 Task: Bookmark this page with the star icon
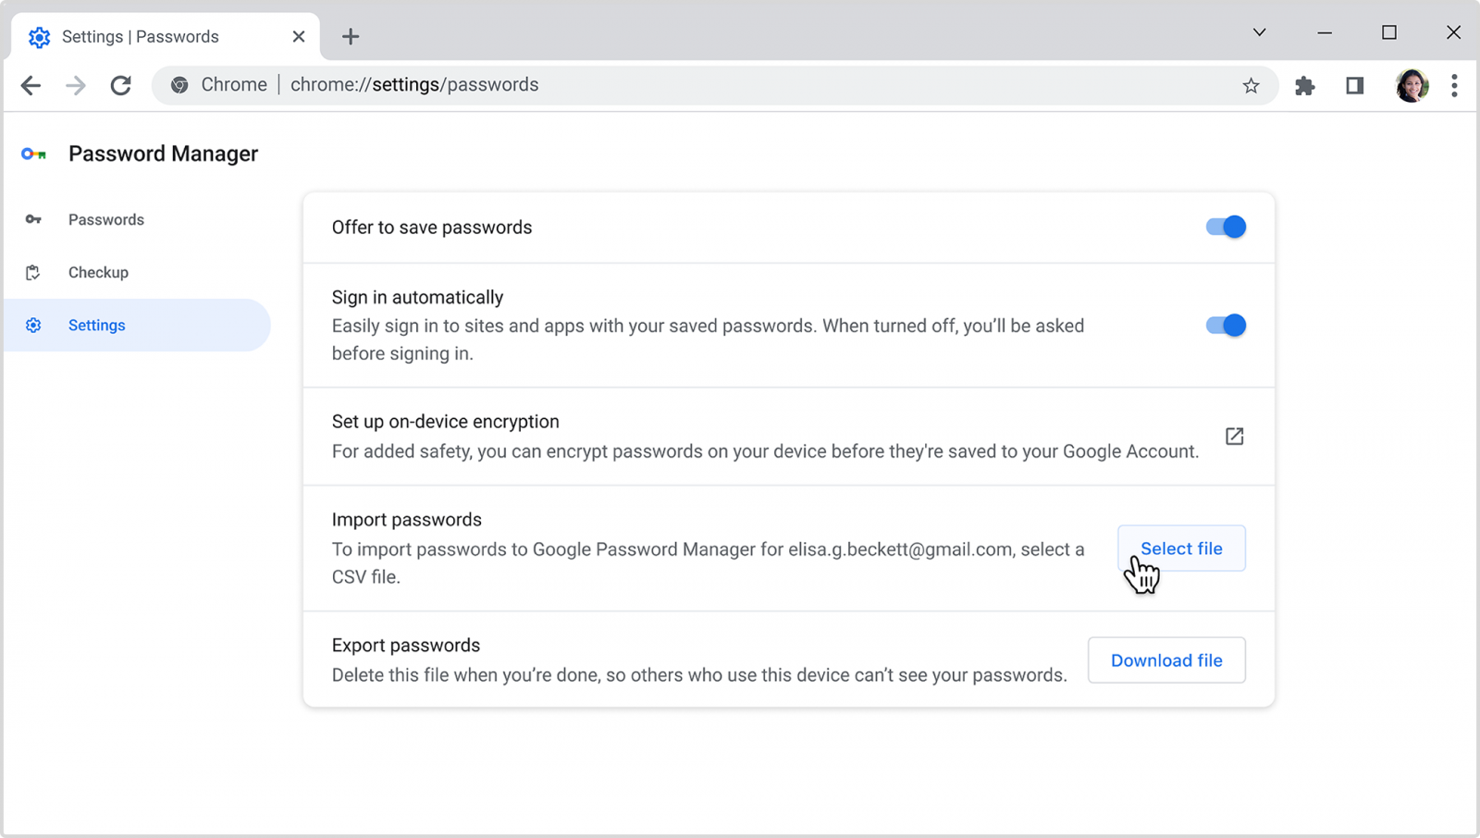click(1251, 85)
